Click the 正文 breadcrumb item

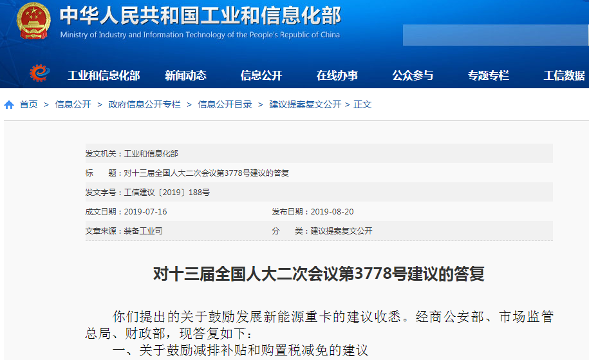click(362, 104)
